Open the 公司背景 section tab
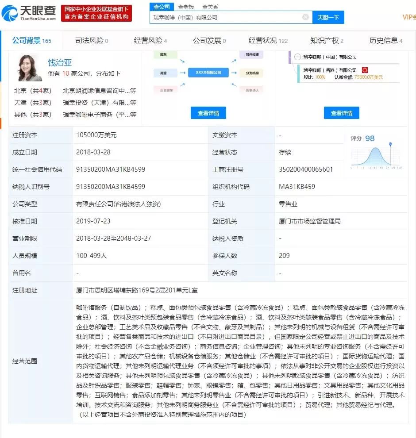This screenshot has height=438, width=416. point(31,41)
